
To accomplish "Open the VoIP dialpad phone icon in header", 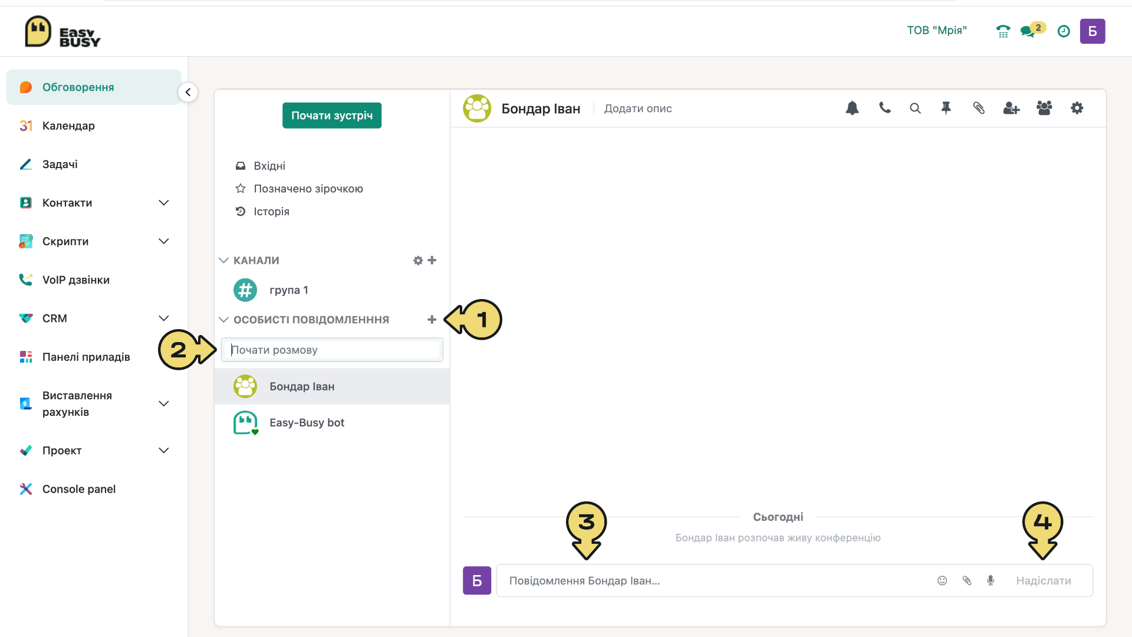I will pos(1003,31).
